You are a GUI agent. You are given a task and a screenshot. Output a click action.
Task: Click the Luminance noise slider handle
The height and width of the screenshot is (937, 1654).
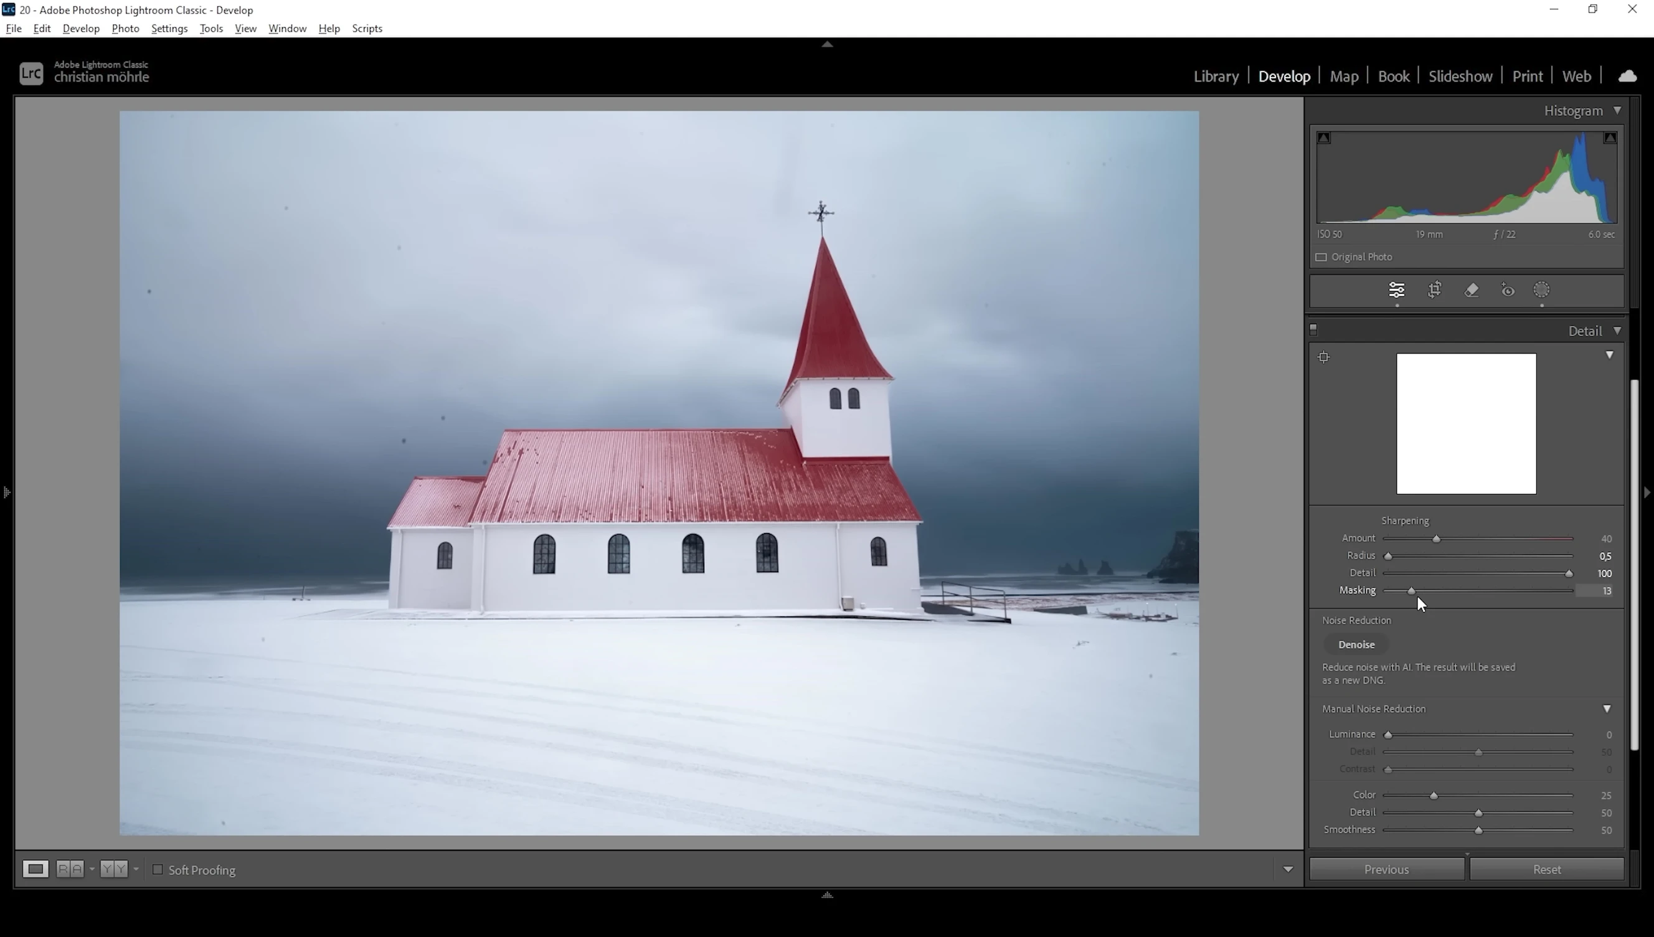tap(1388, 735)
